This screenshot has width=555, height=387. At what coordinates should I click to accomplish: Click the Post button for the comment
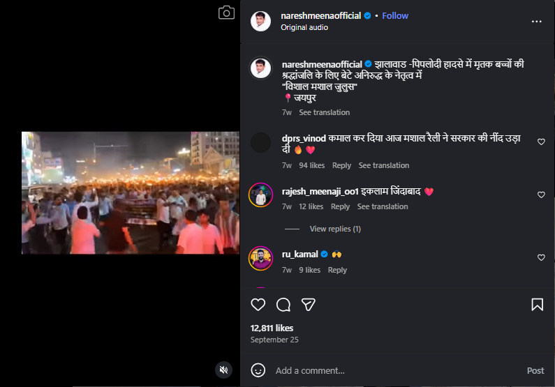(x=535, y=370)
